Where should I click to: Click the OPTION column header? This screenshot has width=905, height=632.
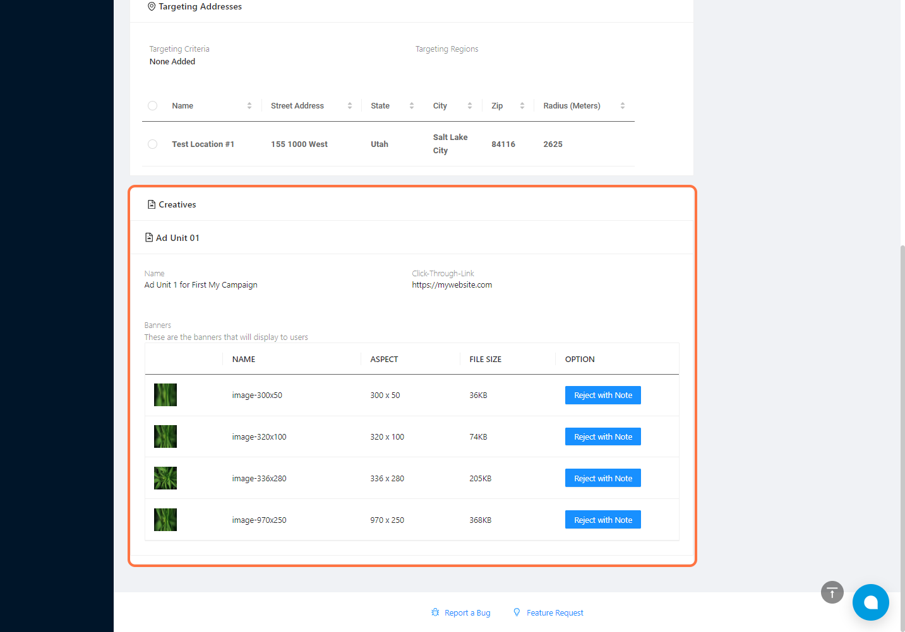pos(580,360)
